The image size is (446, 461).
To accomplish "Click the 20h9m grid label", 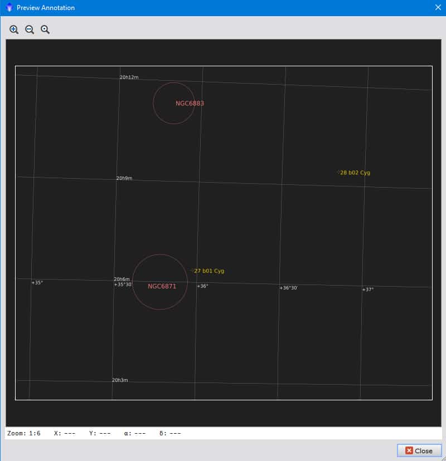I will [124, 178].
